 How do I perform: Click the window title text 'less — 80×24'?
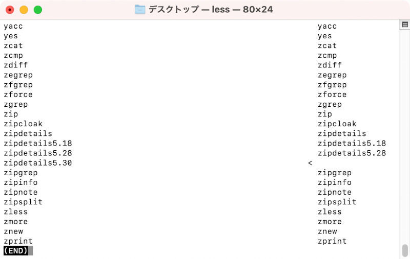click(x=242, y=10)
